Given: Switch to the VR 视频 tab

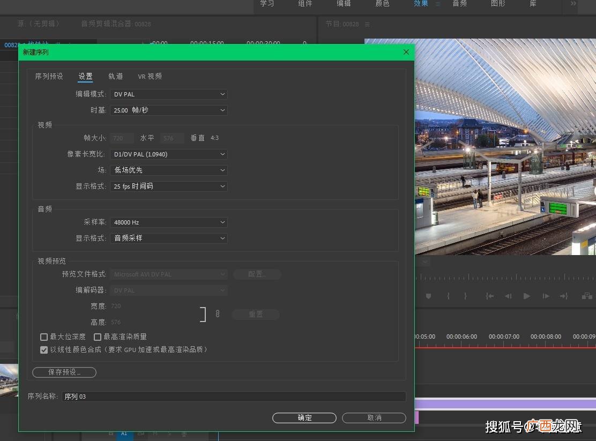Looking at the screenshot, I should 150,77.
